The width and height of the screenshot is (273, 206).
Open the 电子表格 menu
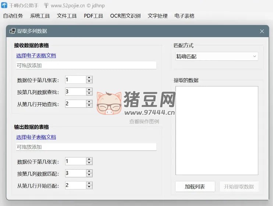[x=184, y=16]
